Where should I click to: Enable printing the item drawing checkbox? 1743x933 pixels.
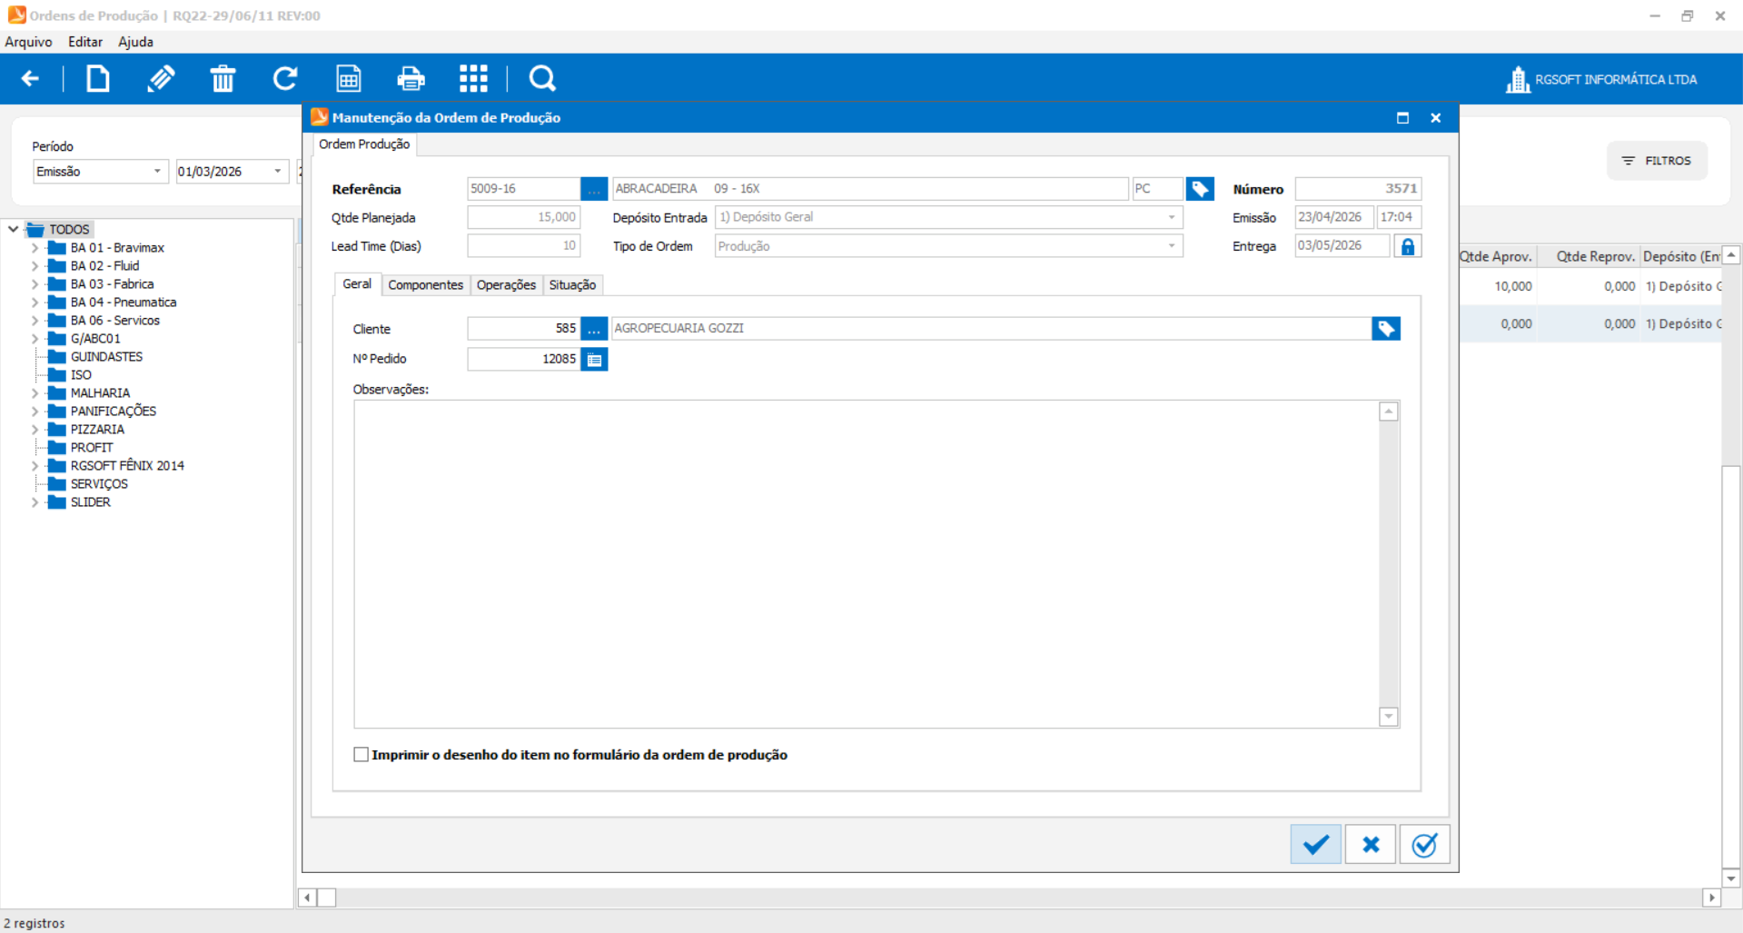coord(361,755)
